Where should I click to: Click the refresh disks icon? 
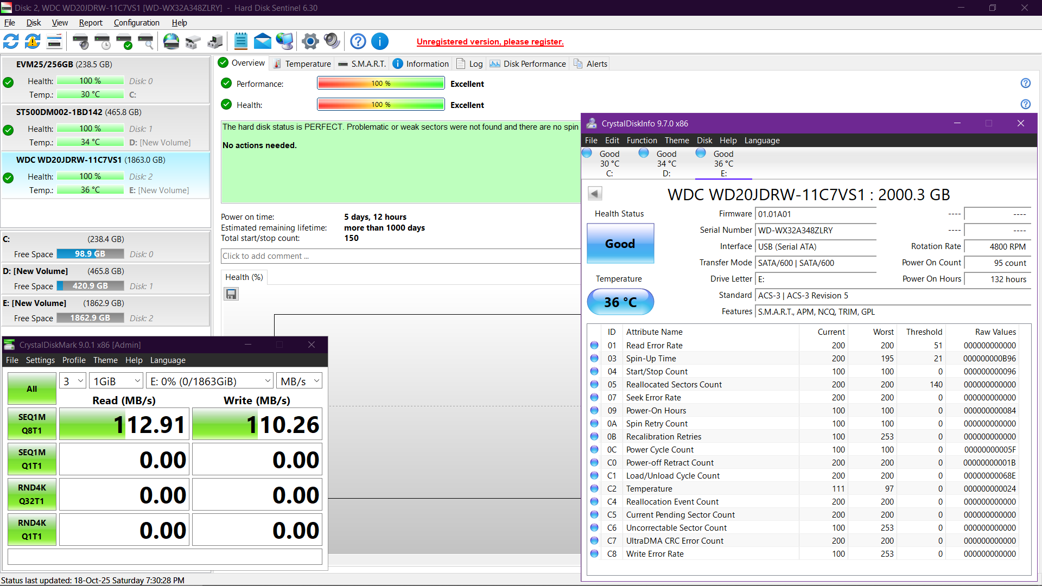pos(11,41)
